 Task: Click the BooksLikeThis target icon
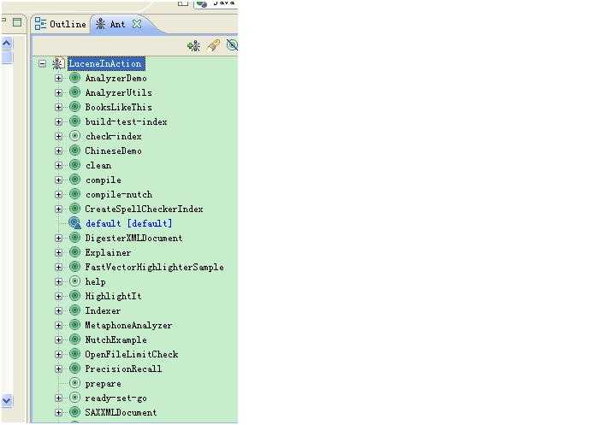(x=74, y=107)
